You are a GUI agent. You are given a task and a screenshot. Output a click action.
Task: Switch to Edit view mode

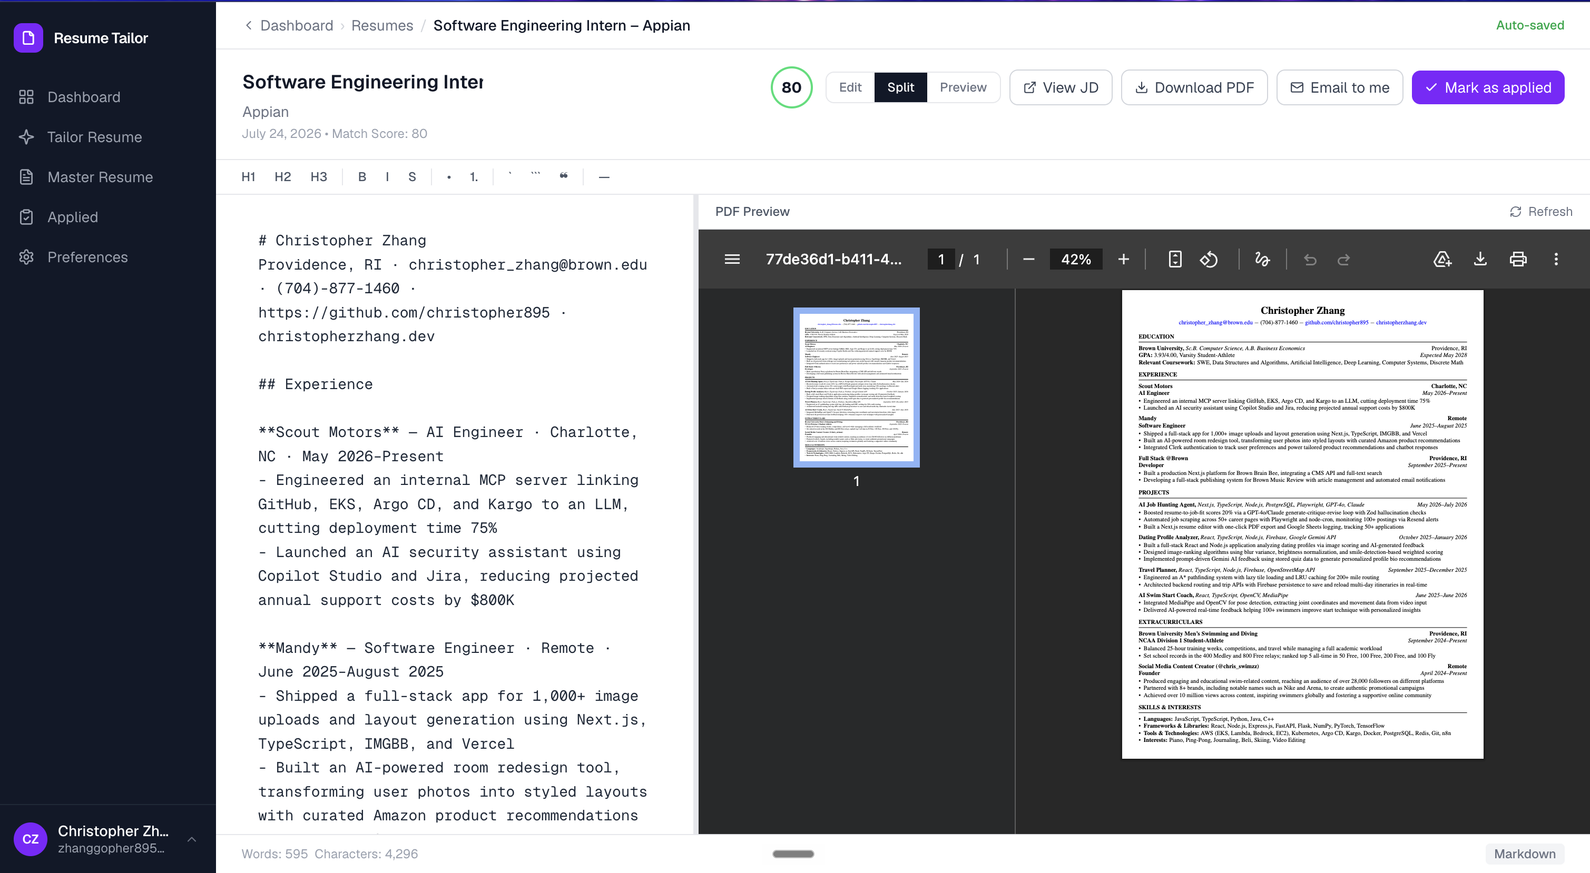tap(850, 87)
